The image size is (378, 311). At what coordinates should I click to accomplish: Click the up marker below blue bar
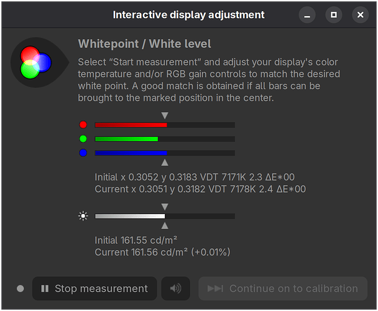click(165, 162)
